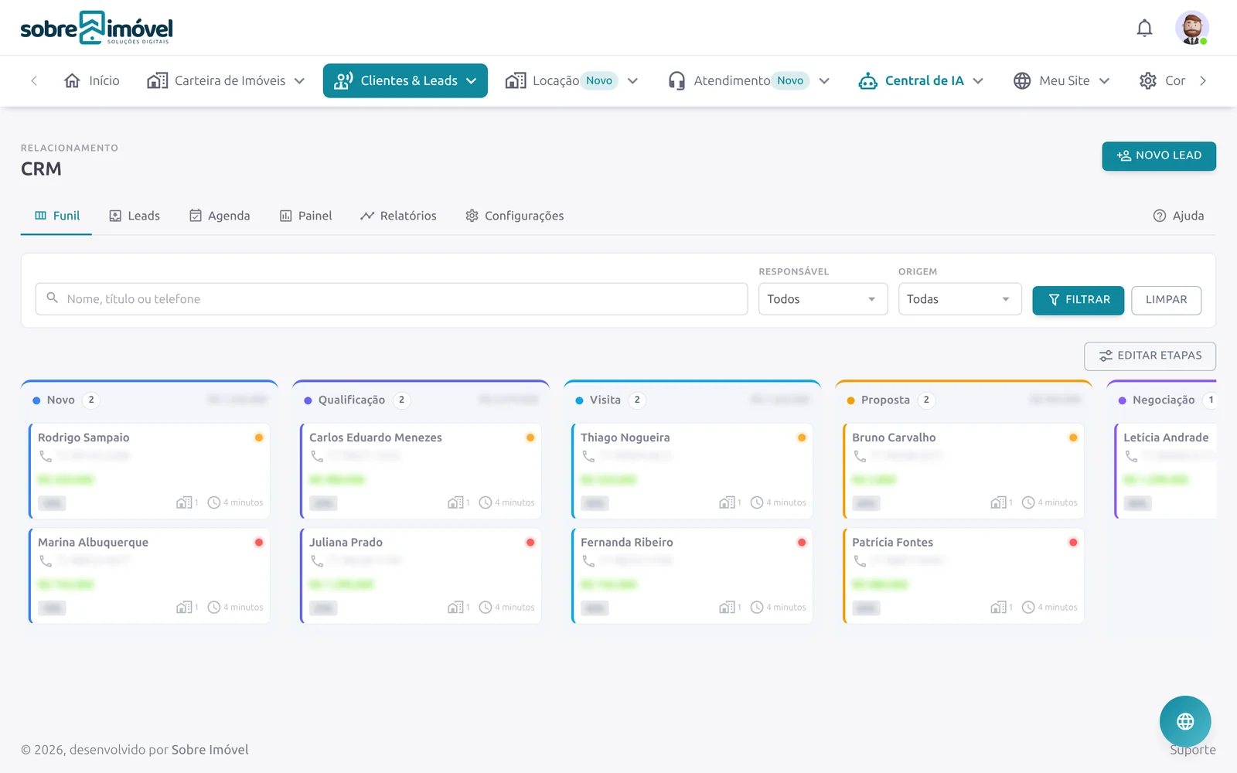This screenshot has height=773, width=1237.
Task: Open the Responsável dropdown
Action: (823, 299)
